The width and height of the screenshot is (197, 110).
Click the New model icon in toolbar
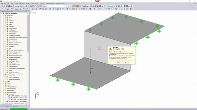pyautogui.click(x=2, y=6)
